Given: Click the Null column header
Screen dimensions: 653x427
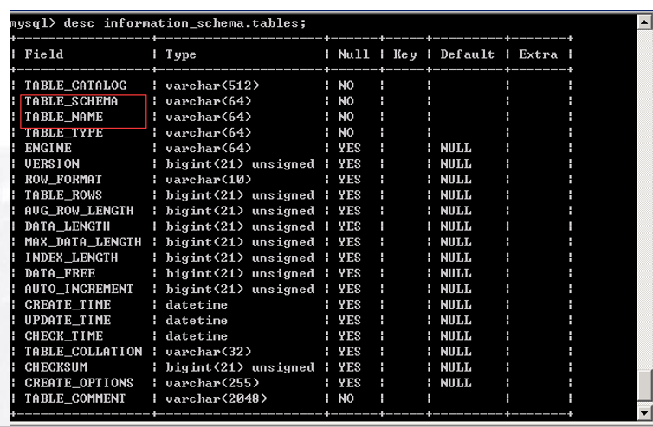Looking at the screenshot, I should (353, 54).
